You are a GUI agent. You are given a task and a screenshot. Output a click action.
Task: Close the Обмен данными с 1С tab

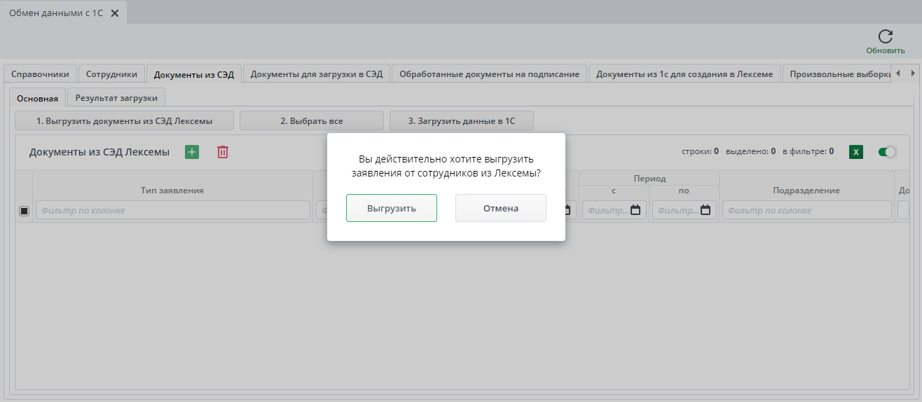[115, 13]
